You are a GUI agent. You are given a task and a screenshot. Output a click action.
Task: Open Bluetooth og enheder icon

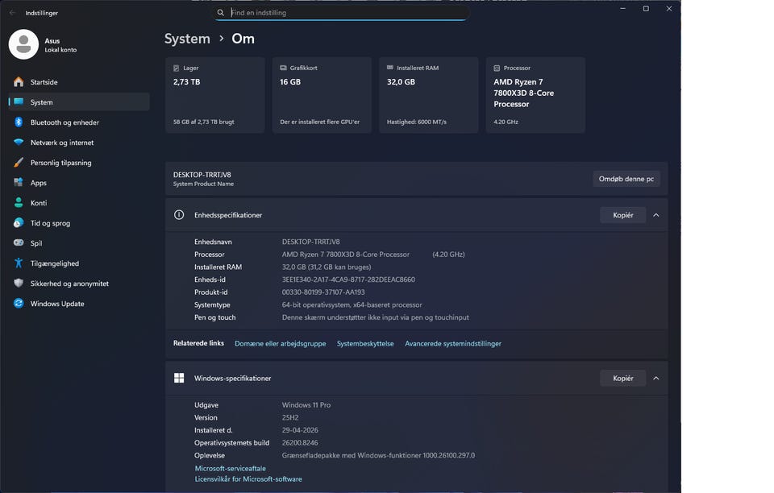(19, 122)
